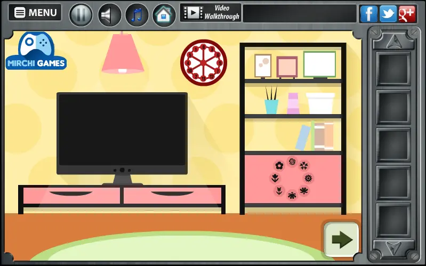Image resolution: width=426 pixels, height=266 pixels.
Task: Inspect the red wall clock center
Action: [x=204, y=63]
